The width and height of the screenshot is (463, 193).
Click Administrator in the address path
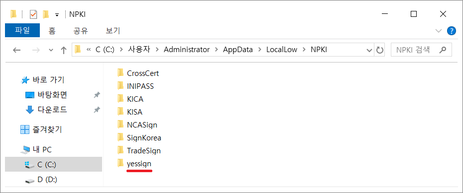[187, 50]
